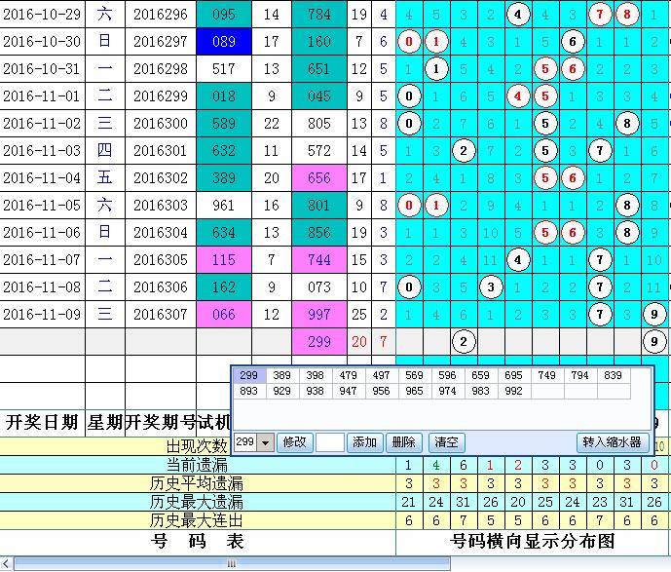
Task: Select number 839 in the popup list
Action: [613, 375]
